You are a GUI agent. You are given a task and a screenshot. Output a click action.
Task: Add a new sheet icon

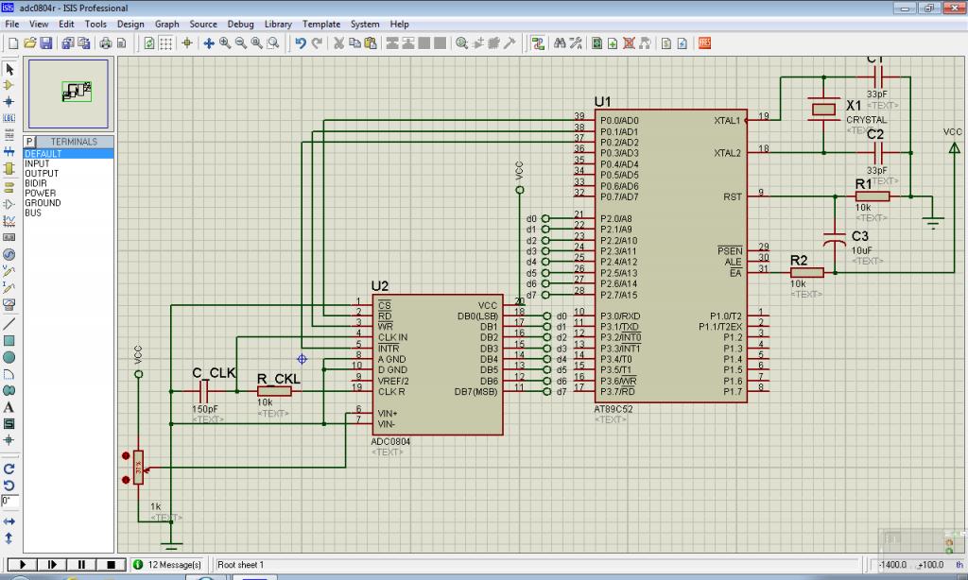click(x=613, y=43)
